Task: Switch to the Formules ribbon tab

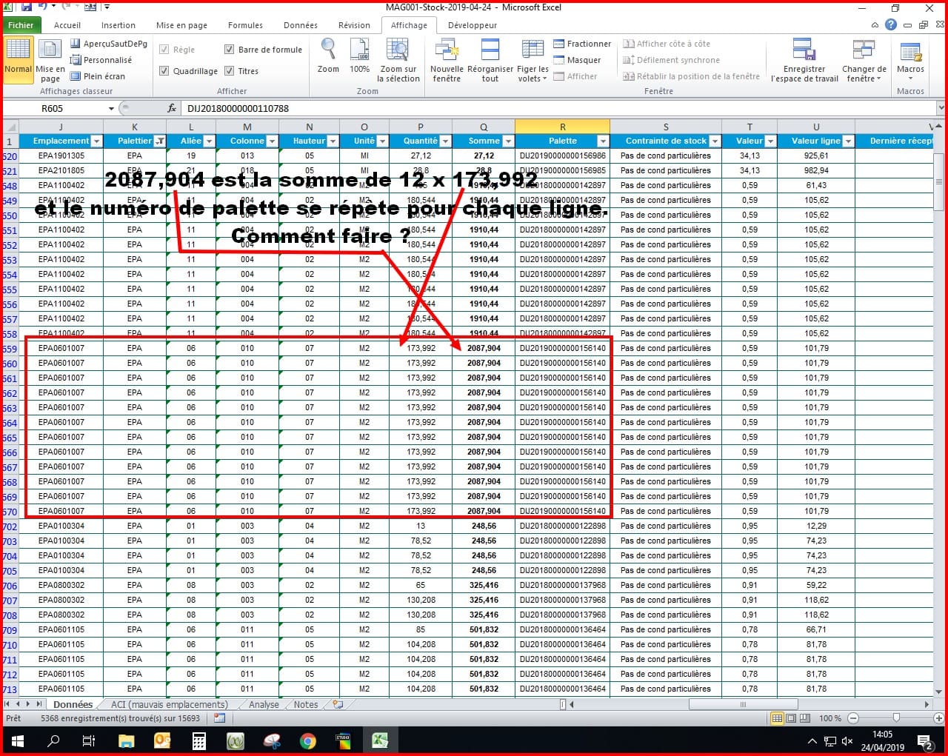Action: 245,25
